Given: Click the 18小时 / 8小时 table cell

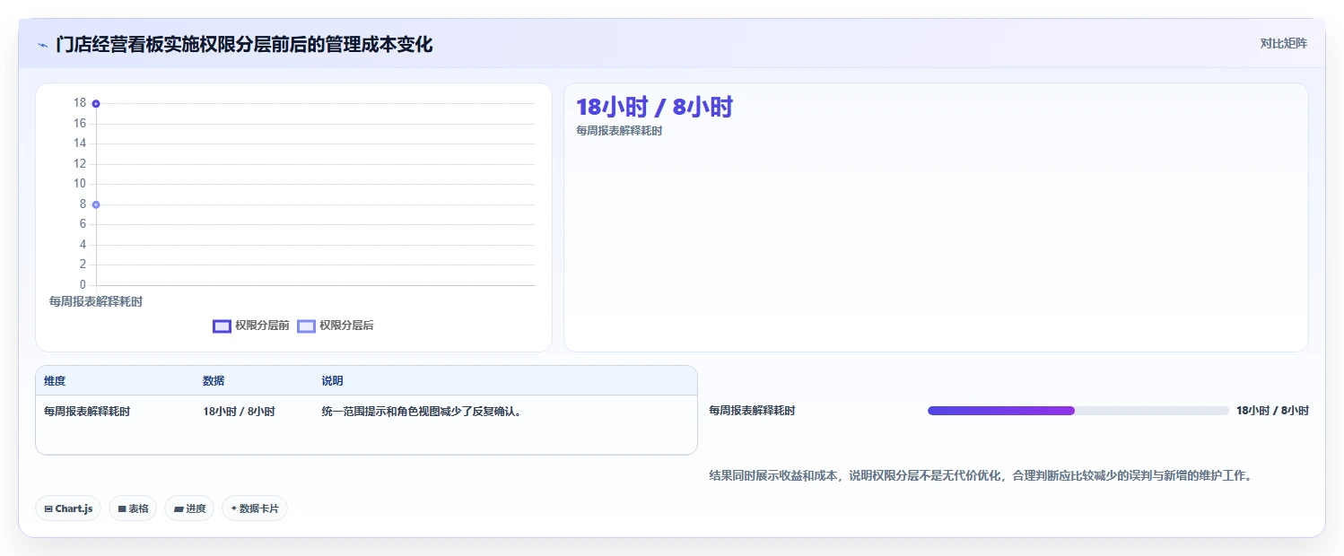Looking at the screenshot, I should pos(239,412).
